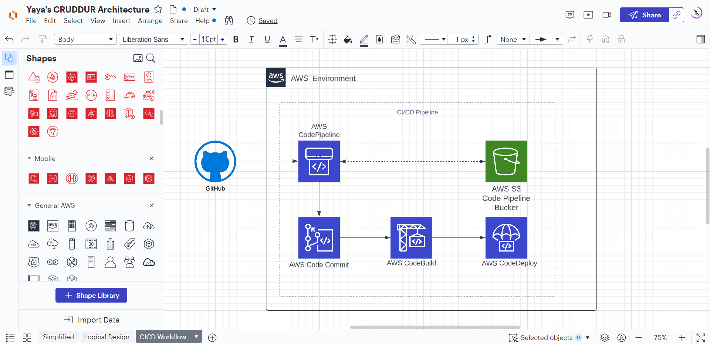
Task: Toggle bold text formatting
Action: [x=236, y=39]
